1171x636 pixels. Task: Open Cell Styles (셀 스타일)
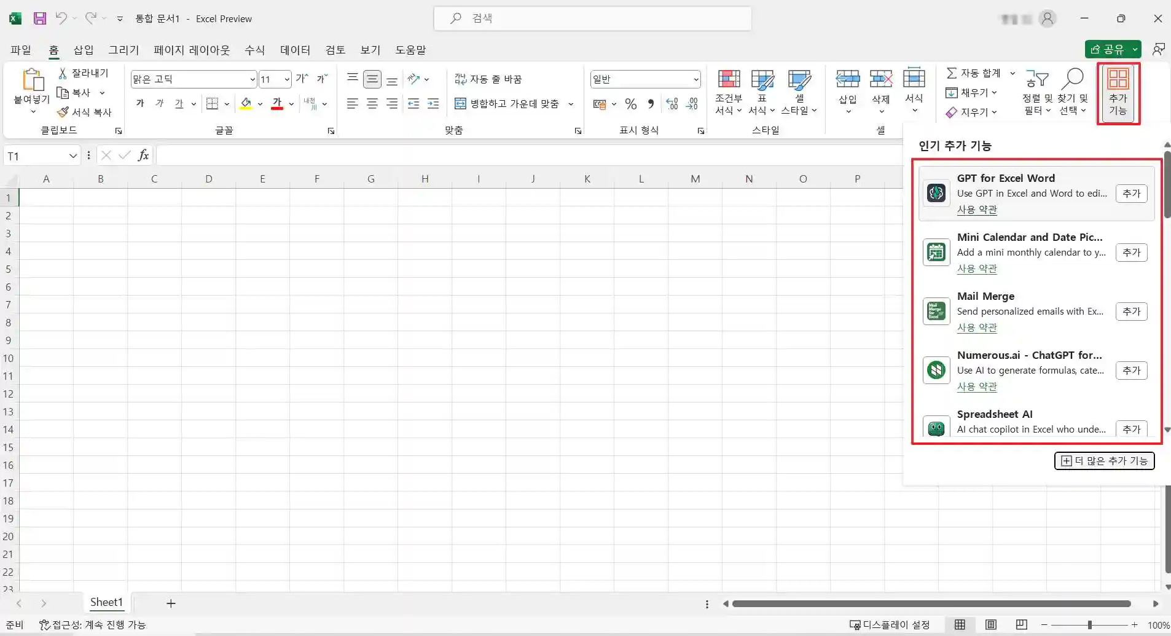coord(799,92)
